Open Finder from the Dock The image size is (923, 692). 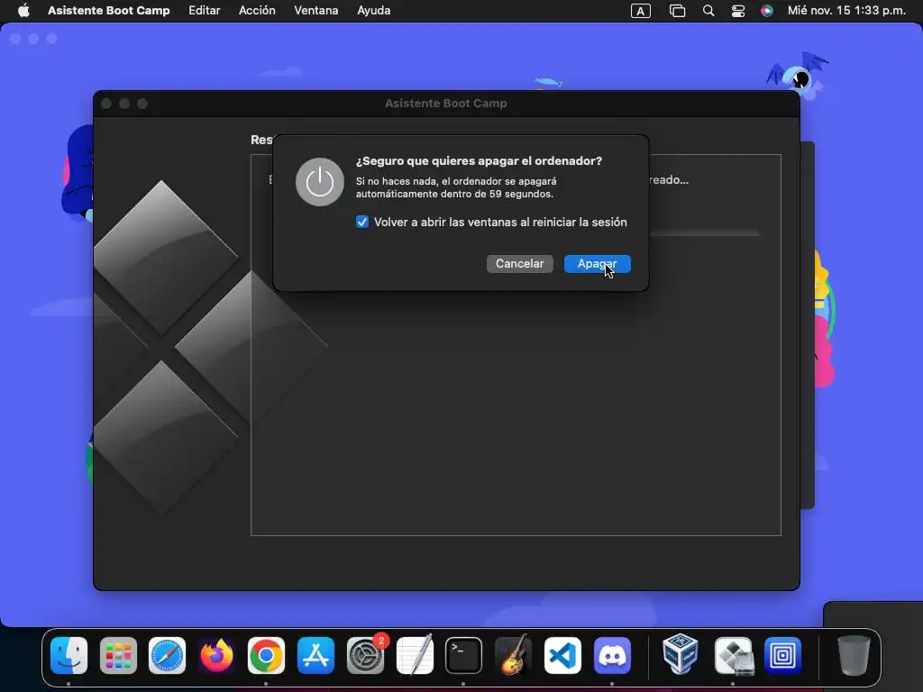69,655
